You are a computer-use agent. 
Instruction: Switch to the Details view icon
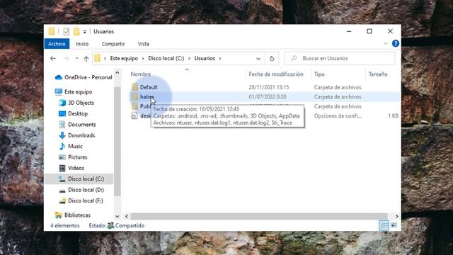coord(384,225)
